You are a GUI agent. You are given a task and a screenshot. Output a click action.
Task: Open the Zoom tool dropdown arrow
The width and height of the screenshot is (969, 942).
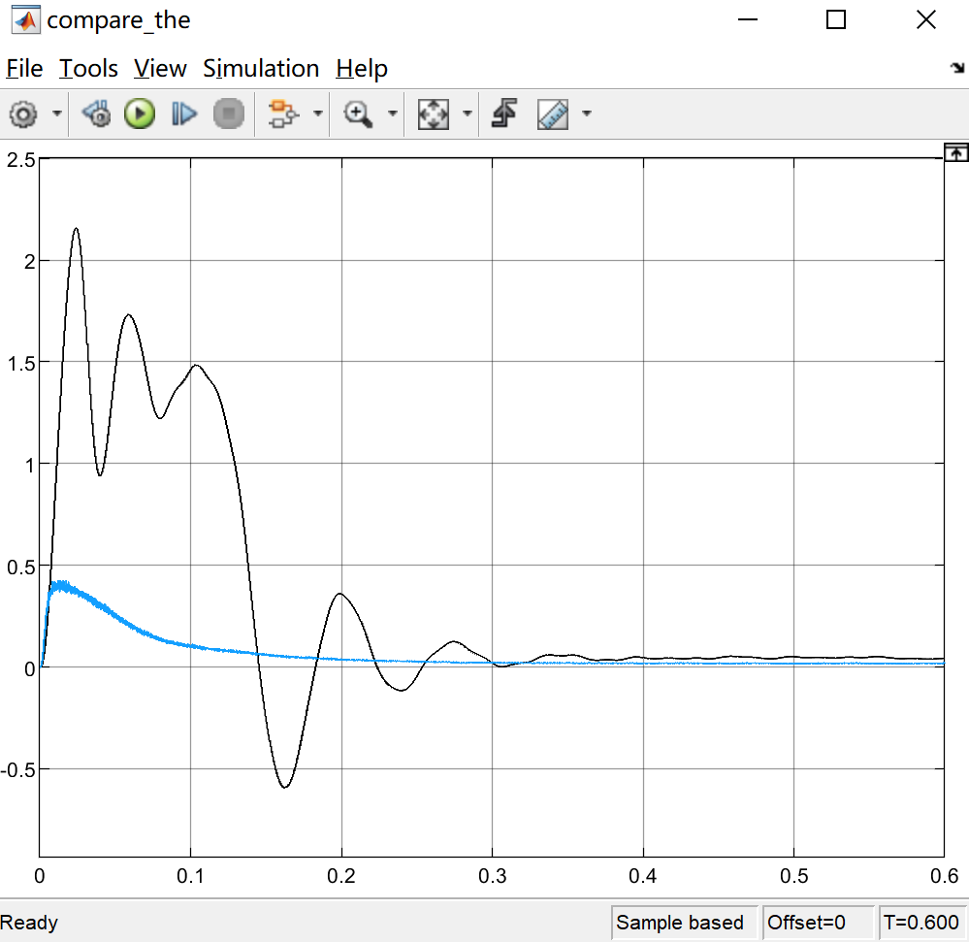click(393, 114)
